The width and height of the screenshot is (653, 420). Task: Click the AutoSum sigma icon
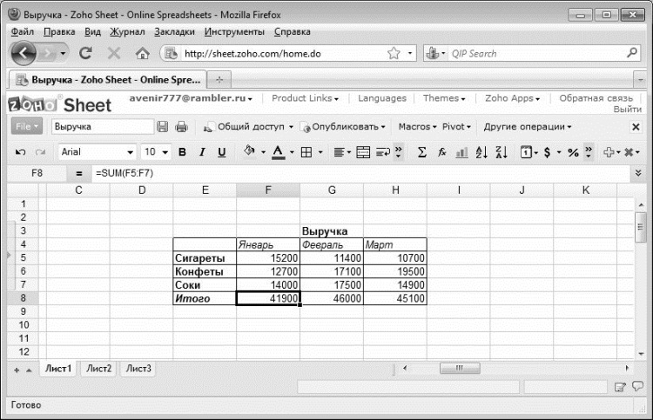(422, 152)
